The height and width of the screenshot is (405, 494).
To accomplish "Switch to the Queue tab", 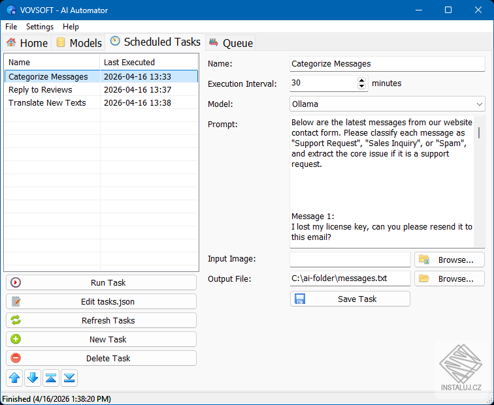I will click(231, 43).
